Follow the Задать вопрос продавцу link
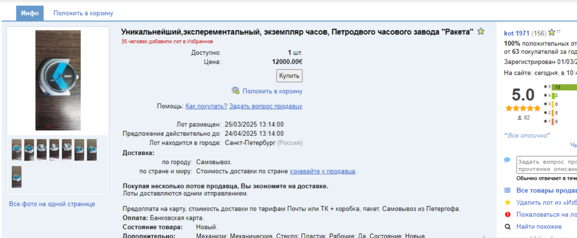Screen dimensions: 577x238 266,106
